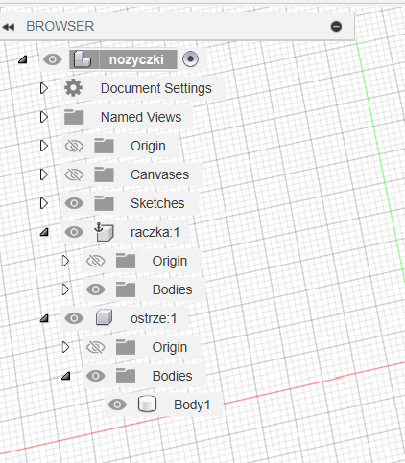Expand the Document Settings node
The image size is (405, 463).
pyautogui.click(x=44, y=88)
